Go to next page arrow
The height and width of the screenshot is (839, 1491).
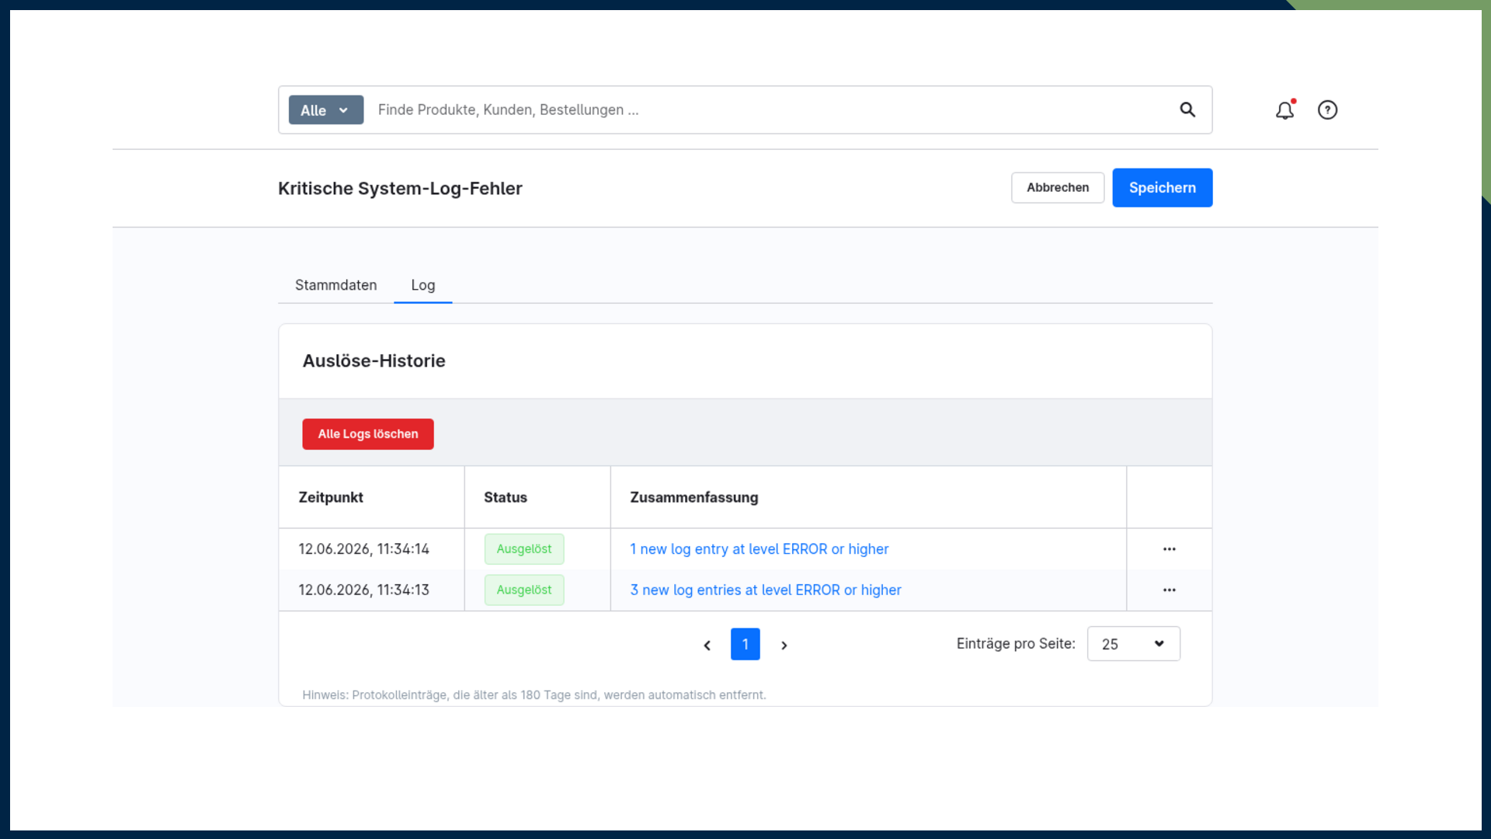coord(784,645)
